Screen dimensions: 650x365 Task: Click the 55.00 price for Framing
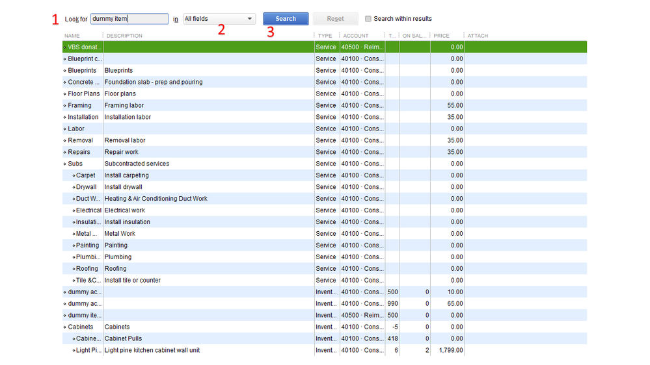pos(455,105)
